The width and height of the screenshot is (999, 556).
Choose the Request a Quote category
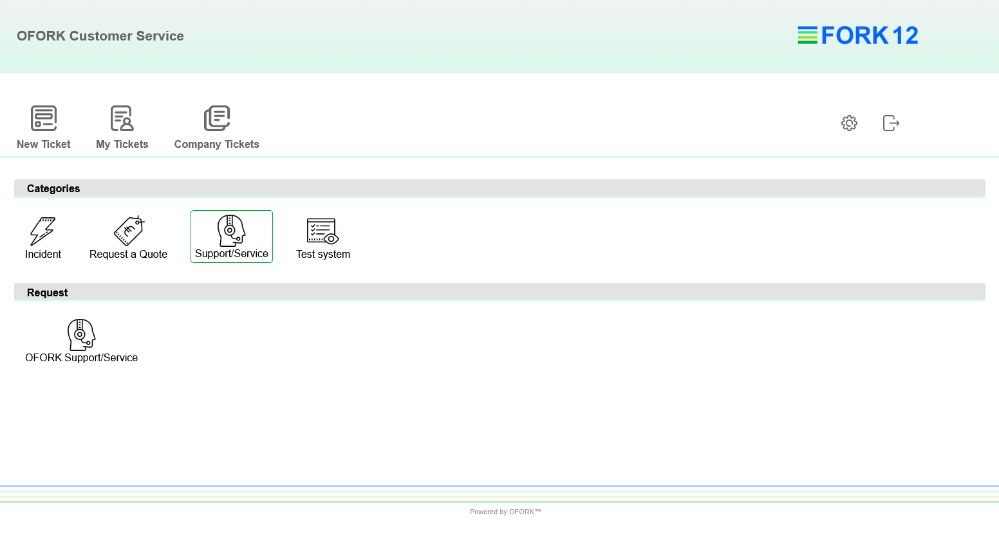(128, 236)
